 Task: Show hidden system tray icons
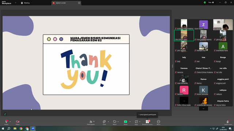(x=211, y=128)
